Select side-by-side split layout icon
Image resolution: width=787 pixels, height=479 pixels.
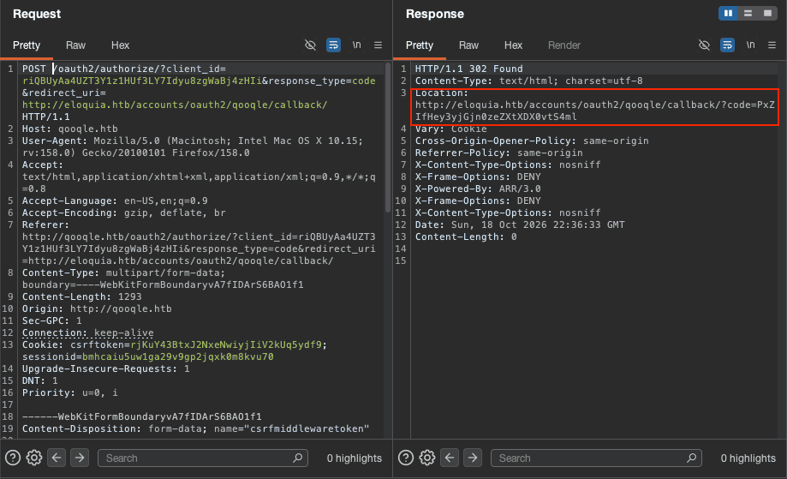(728, 13)
